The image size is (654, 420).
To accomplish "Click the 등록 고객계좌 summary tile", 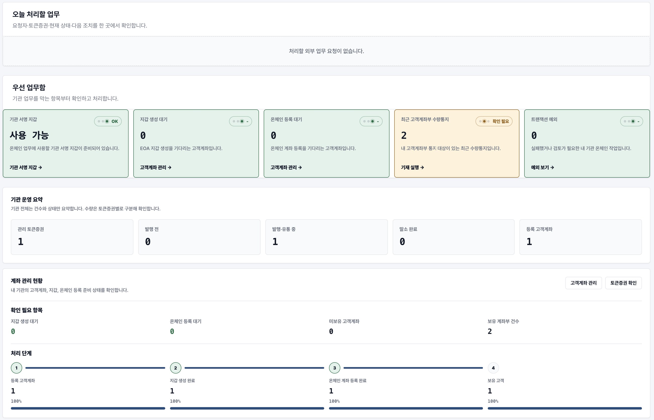I will click(x=581, y=237).
